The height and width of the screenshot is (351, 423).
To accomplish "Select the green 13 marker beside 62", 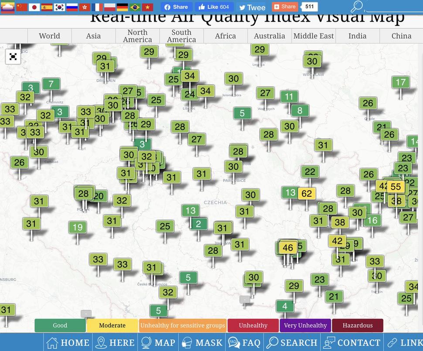I will (x=290, y=192).
